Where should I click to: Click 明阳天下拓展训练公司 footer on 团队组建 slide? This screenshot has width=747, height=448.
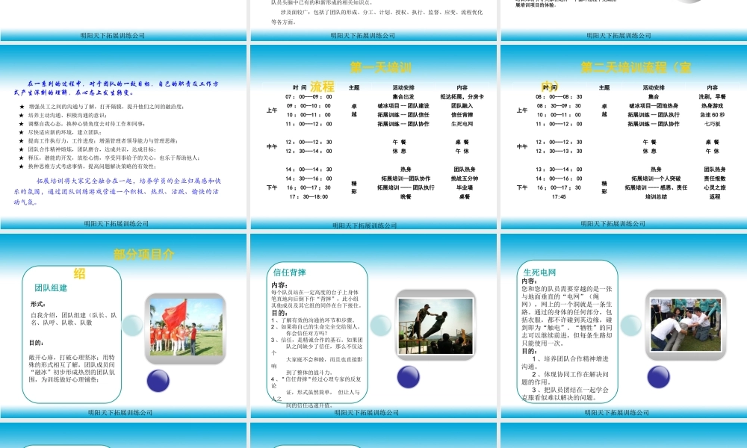[x=120, y=413]
